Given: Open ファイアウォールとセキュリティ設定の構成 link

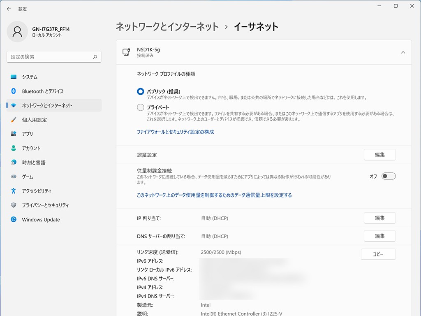Looking at the screenshot, I should (x=175, y=132).
